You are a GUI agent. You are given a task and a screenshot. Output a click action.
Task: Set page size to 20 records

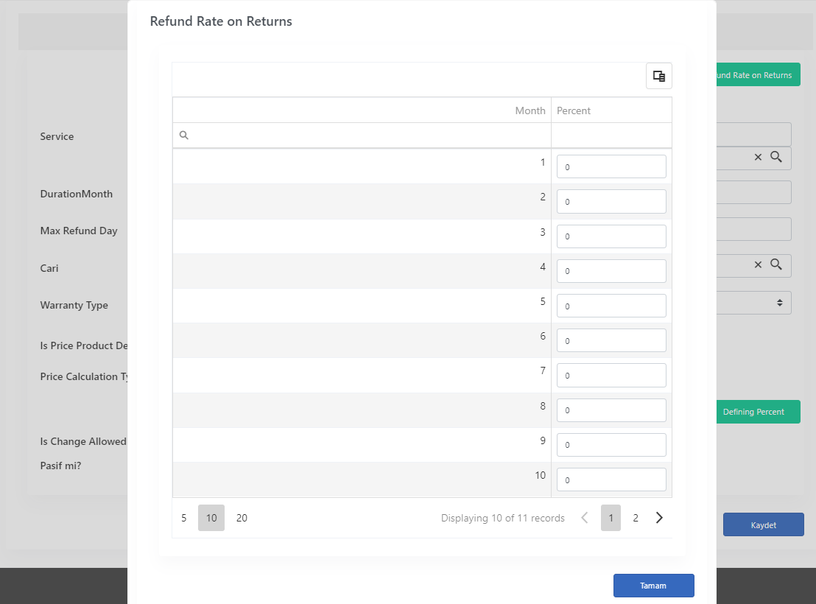coord(242,518)
